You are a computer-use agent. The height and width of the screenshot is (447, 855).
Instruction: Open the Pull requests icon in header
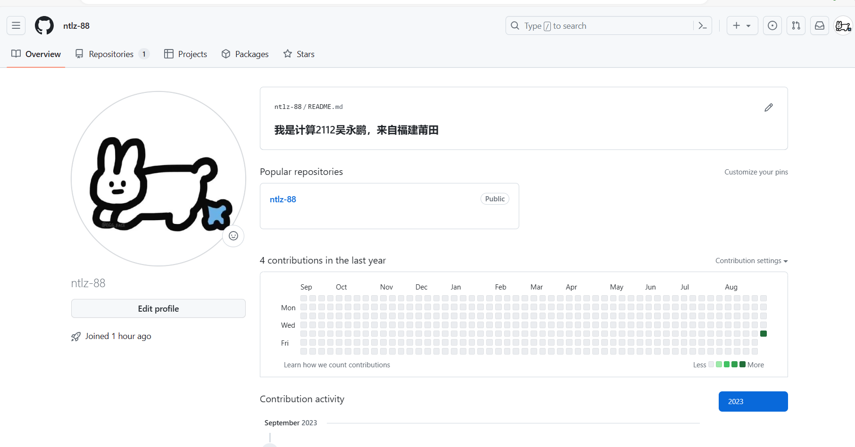coord(796,25)
